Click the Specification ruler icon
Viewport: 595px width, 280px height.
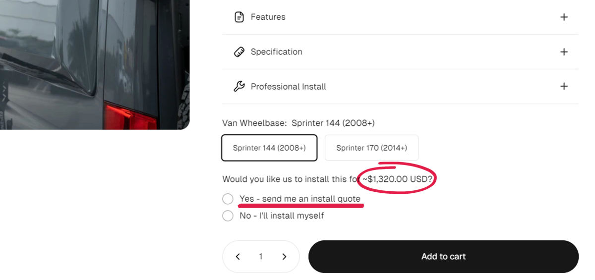[239, 52]
